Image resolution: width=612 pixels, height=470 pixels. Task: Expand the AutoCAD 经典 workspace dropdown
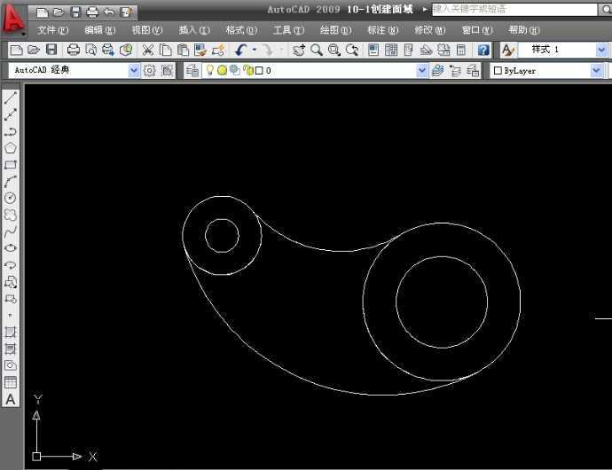(134, 71)
